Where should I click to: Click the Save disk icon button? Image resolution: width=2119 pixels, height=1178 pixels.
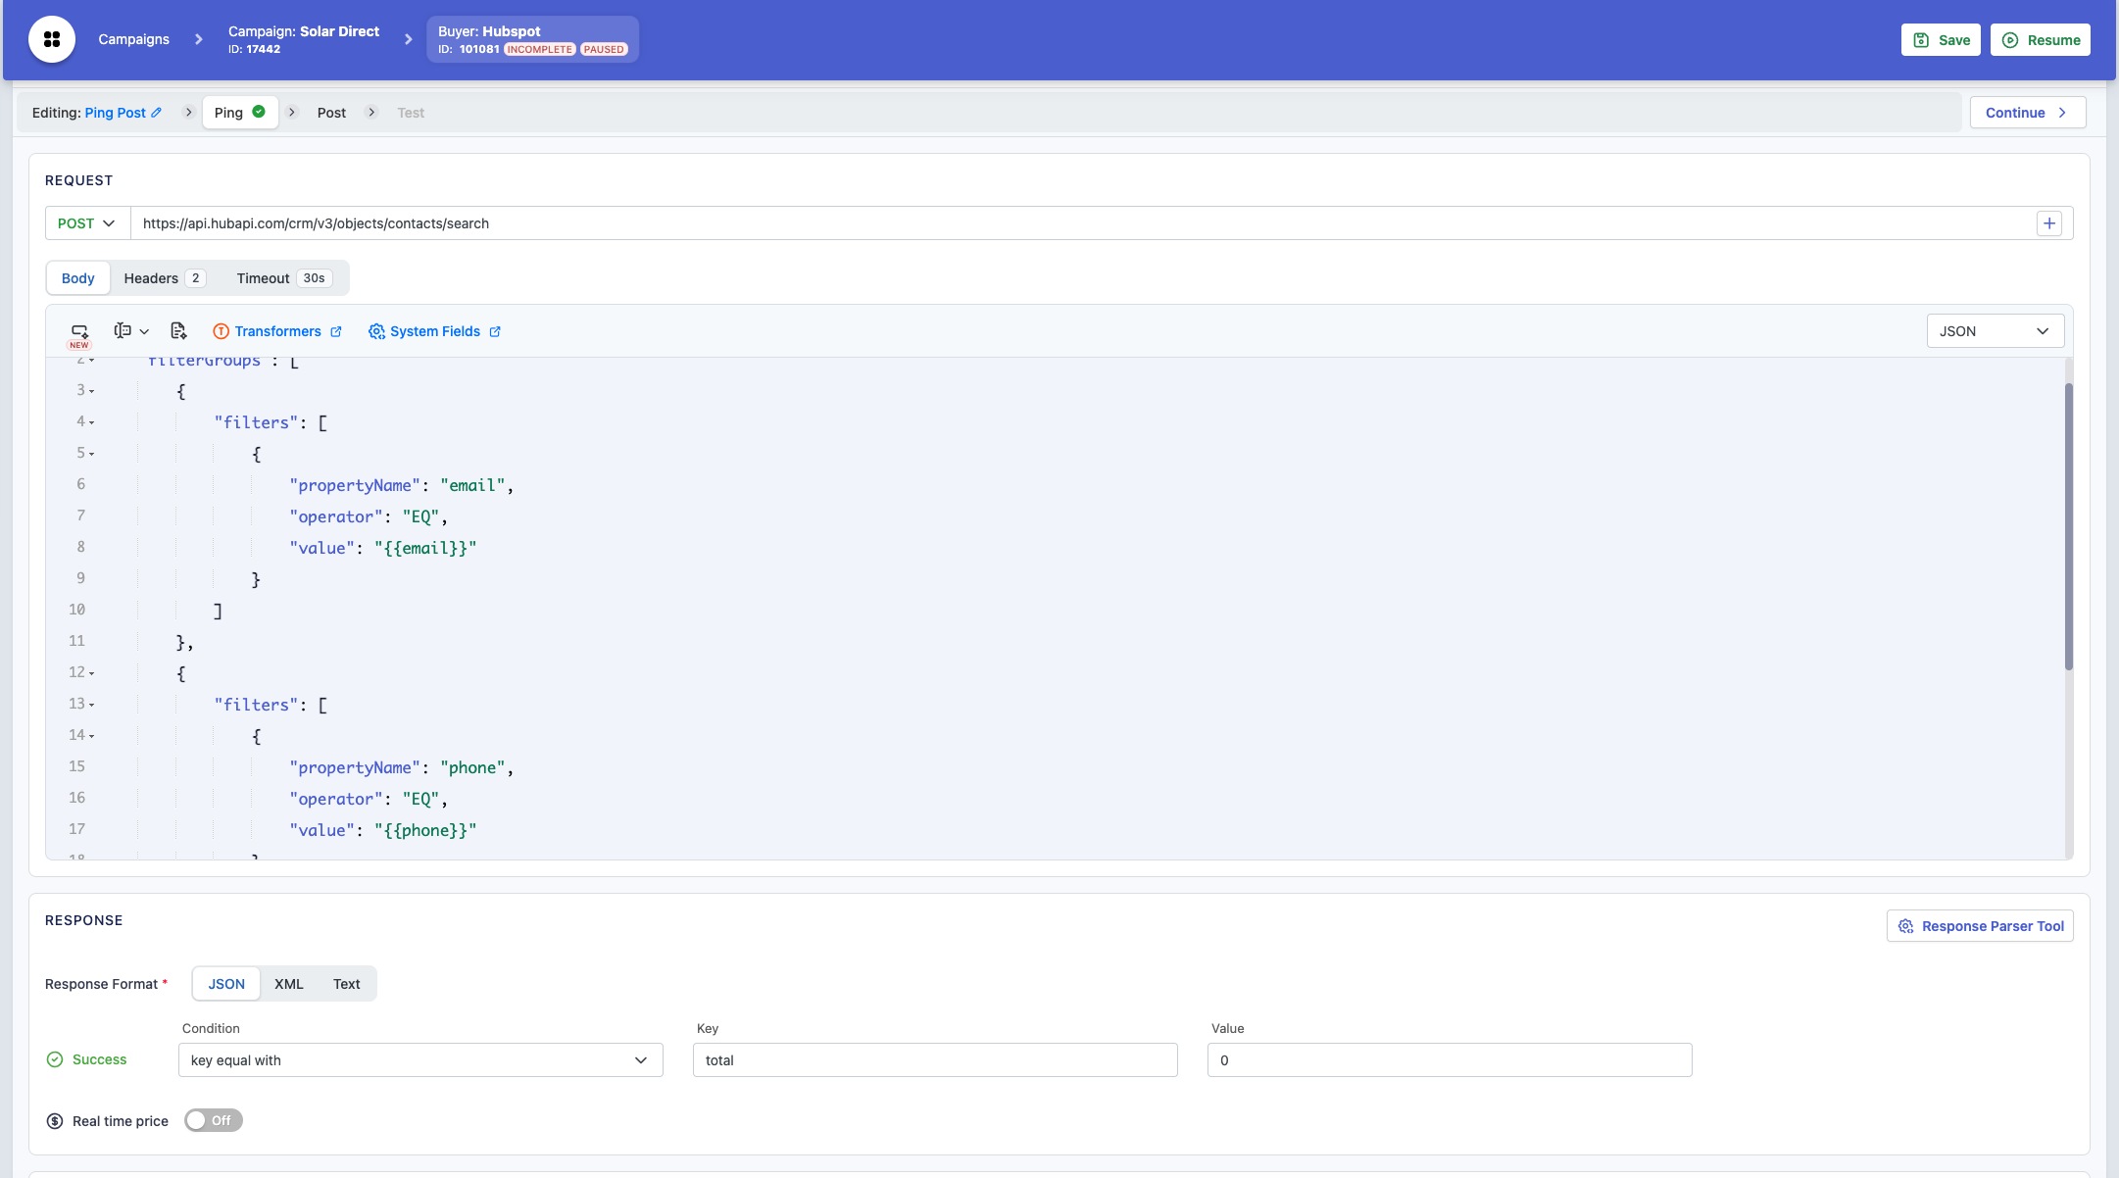point(1940,40)
